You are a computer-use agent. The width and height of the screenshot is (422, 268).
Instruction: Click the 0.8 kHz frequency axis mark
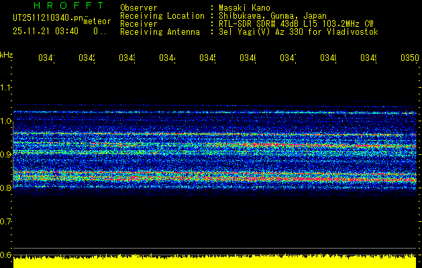click(6, 188)
